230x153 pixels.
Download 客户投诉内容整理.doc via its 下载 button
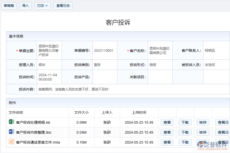pyautogui.click(x=185, y=132)
